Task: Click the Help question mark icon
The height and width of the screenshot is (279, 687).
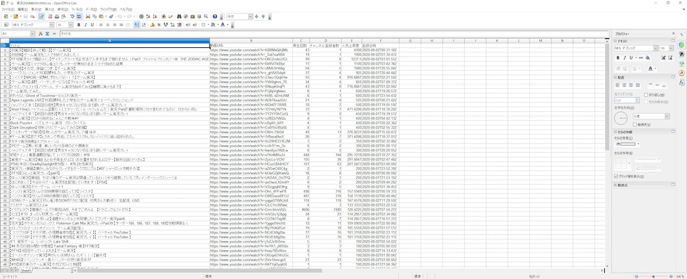Action: point(215,16)
